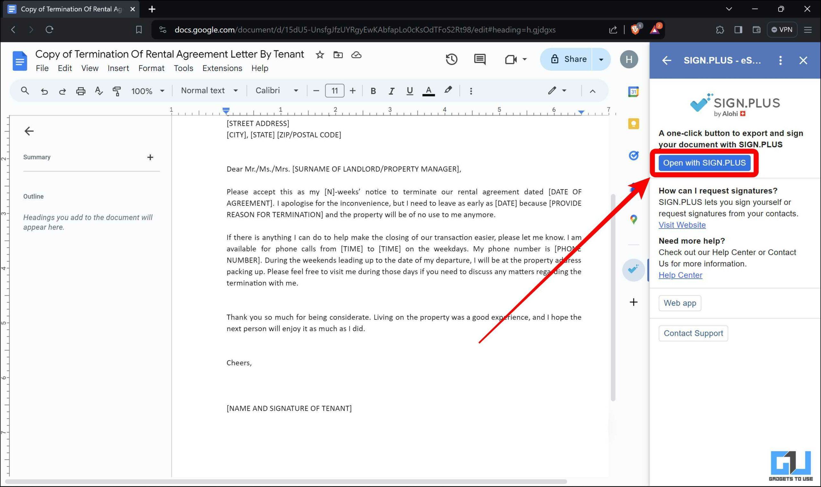Toggle the browser sidebar panel
Screen dimensions: 821x487
click(x=738, y=30)
